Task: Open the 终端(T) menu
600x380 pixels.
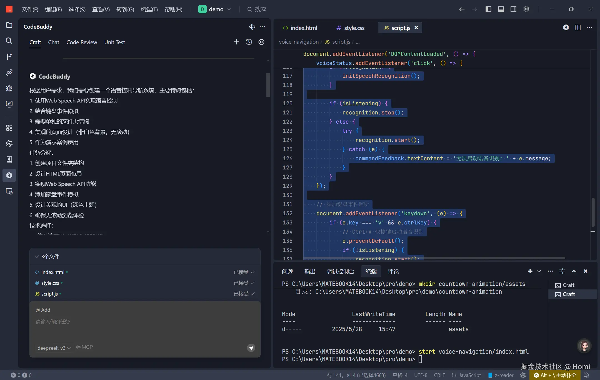Action: tap(149, 9)
